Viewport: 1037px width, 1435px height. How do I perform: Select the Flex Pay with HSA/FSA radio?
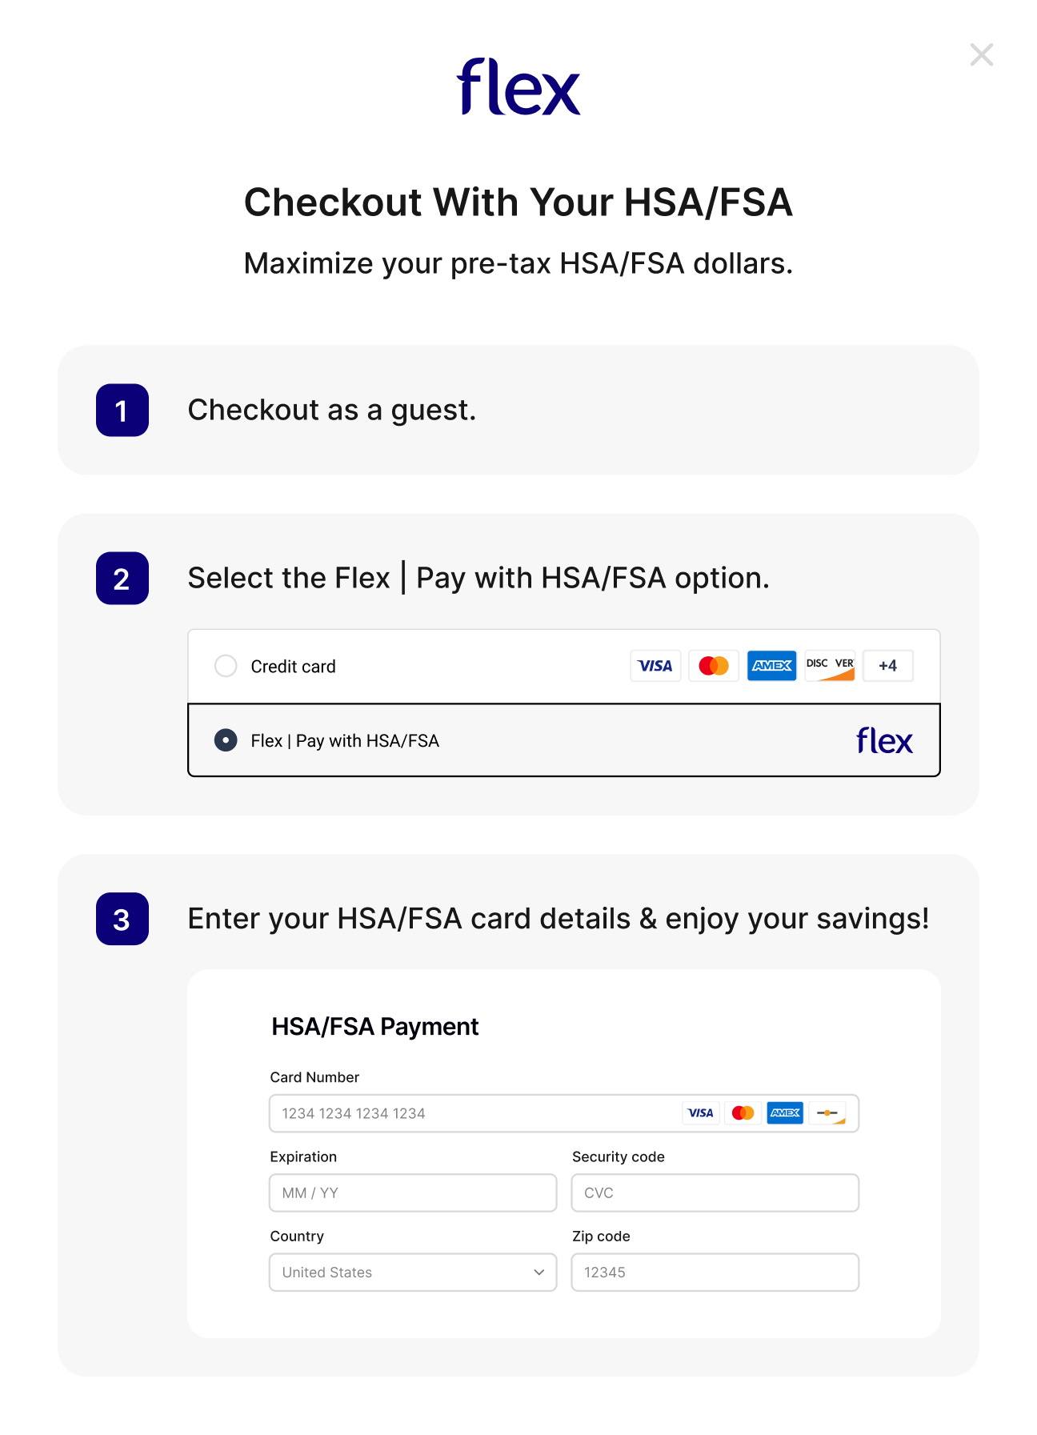[226, 740]
